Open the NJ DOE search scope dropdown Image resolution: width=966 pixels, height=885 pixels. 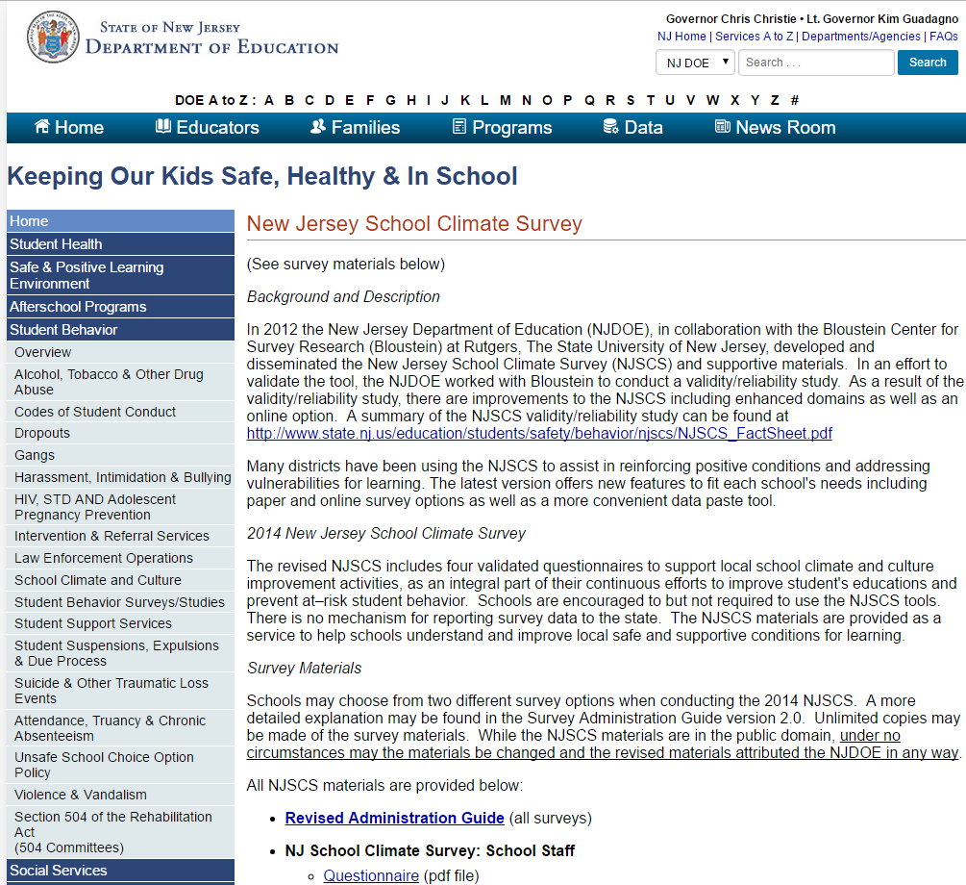click(x=695, y=62)
